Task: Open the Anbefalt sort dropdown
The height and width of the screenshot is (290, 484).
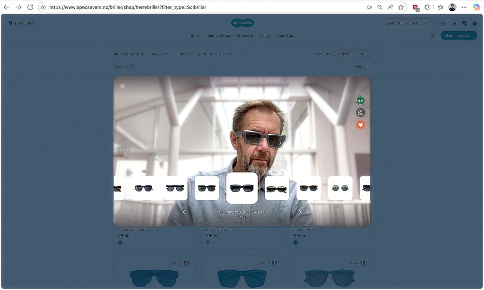Action: pyautogui.click(x=351, y=54)
